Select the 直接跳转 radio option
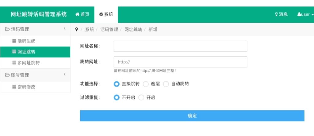 [x=117, y=84]
